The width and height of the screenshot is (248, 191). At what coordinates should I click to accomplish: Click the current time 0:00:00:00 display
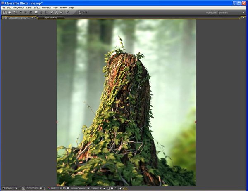(32, 188)
